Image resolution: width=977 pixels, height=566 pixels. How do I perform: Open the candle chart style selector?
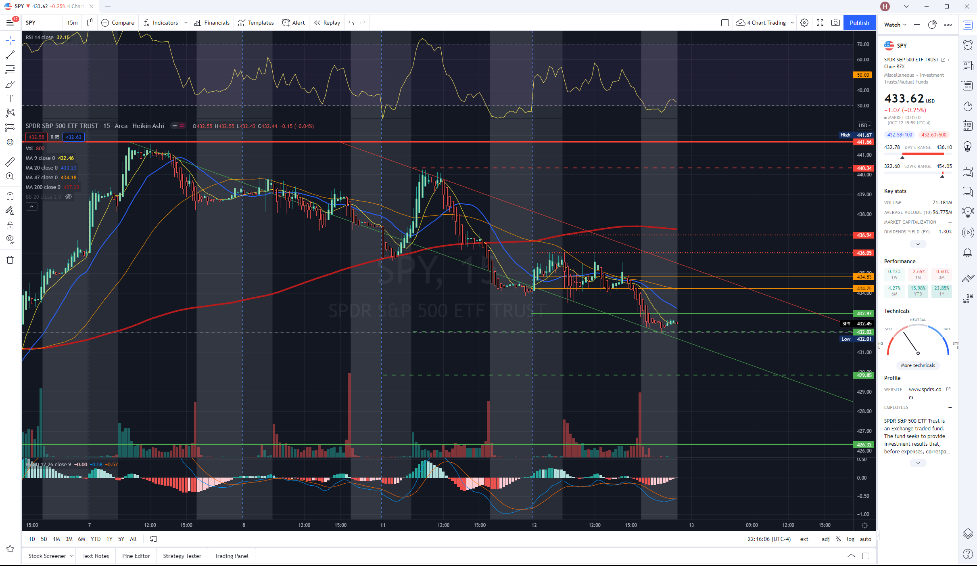point(90,23)
